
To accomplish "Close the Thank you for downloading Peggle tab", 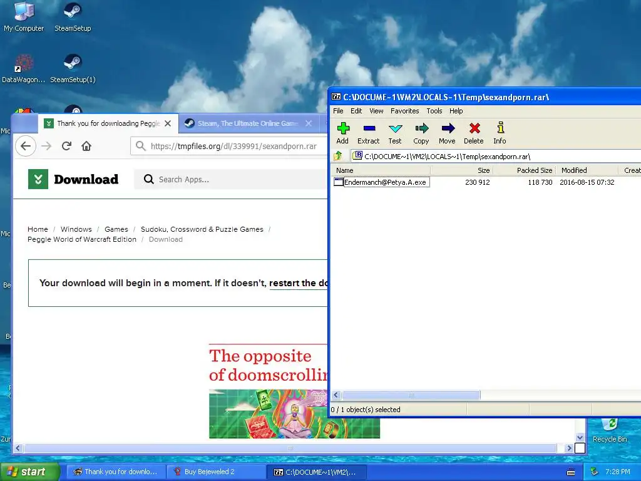I will pyautogui.click(x=168, y=123).
